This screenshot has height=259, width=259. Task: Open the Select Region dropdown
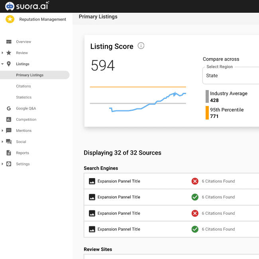tap(231, 75)
